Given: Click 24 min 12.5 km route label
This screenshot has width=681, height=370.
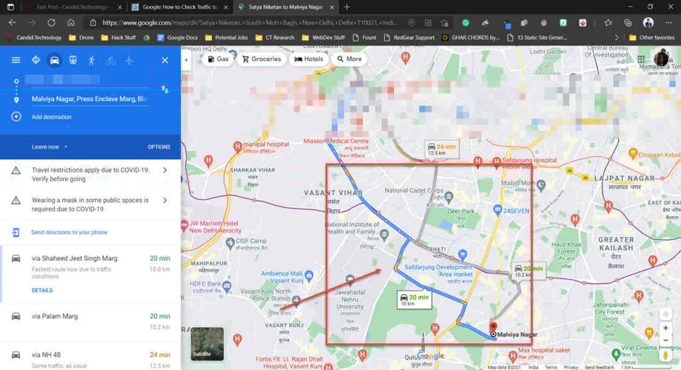Looking at the screenshot, I should (442, 149).
